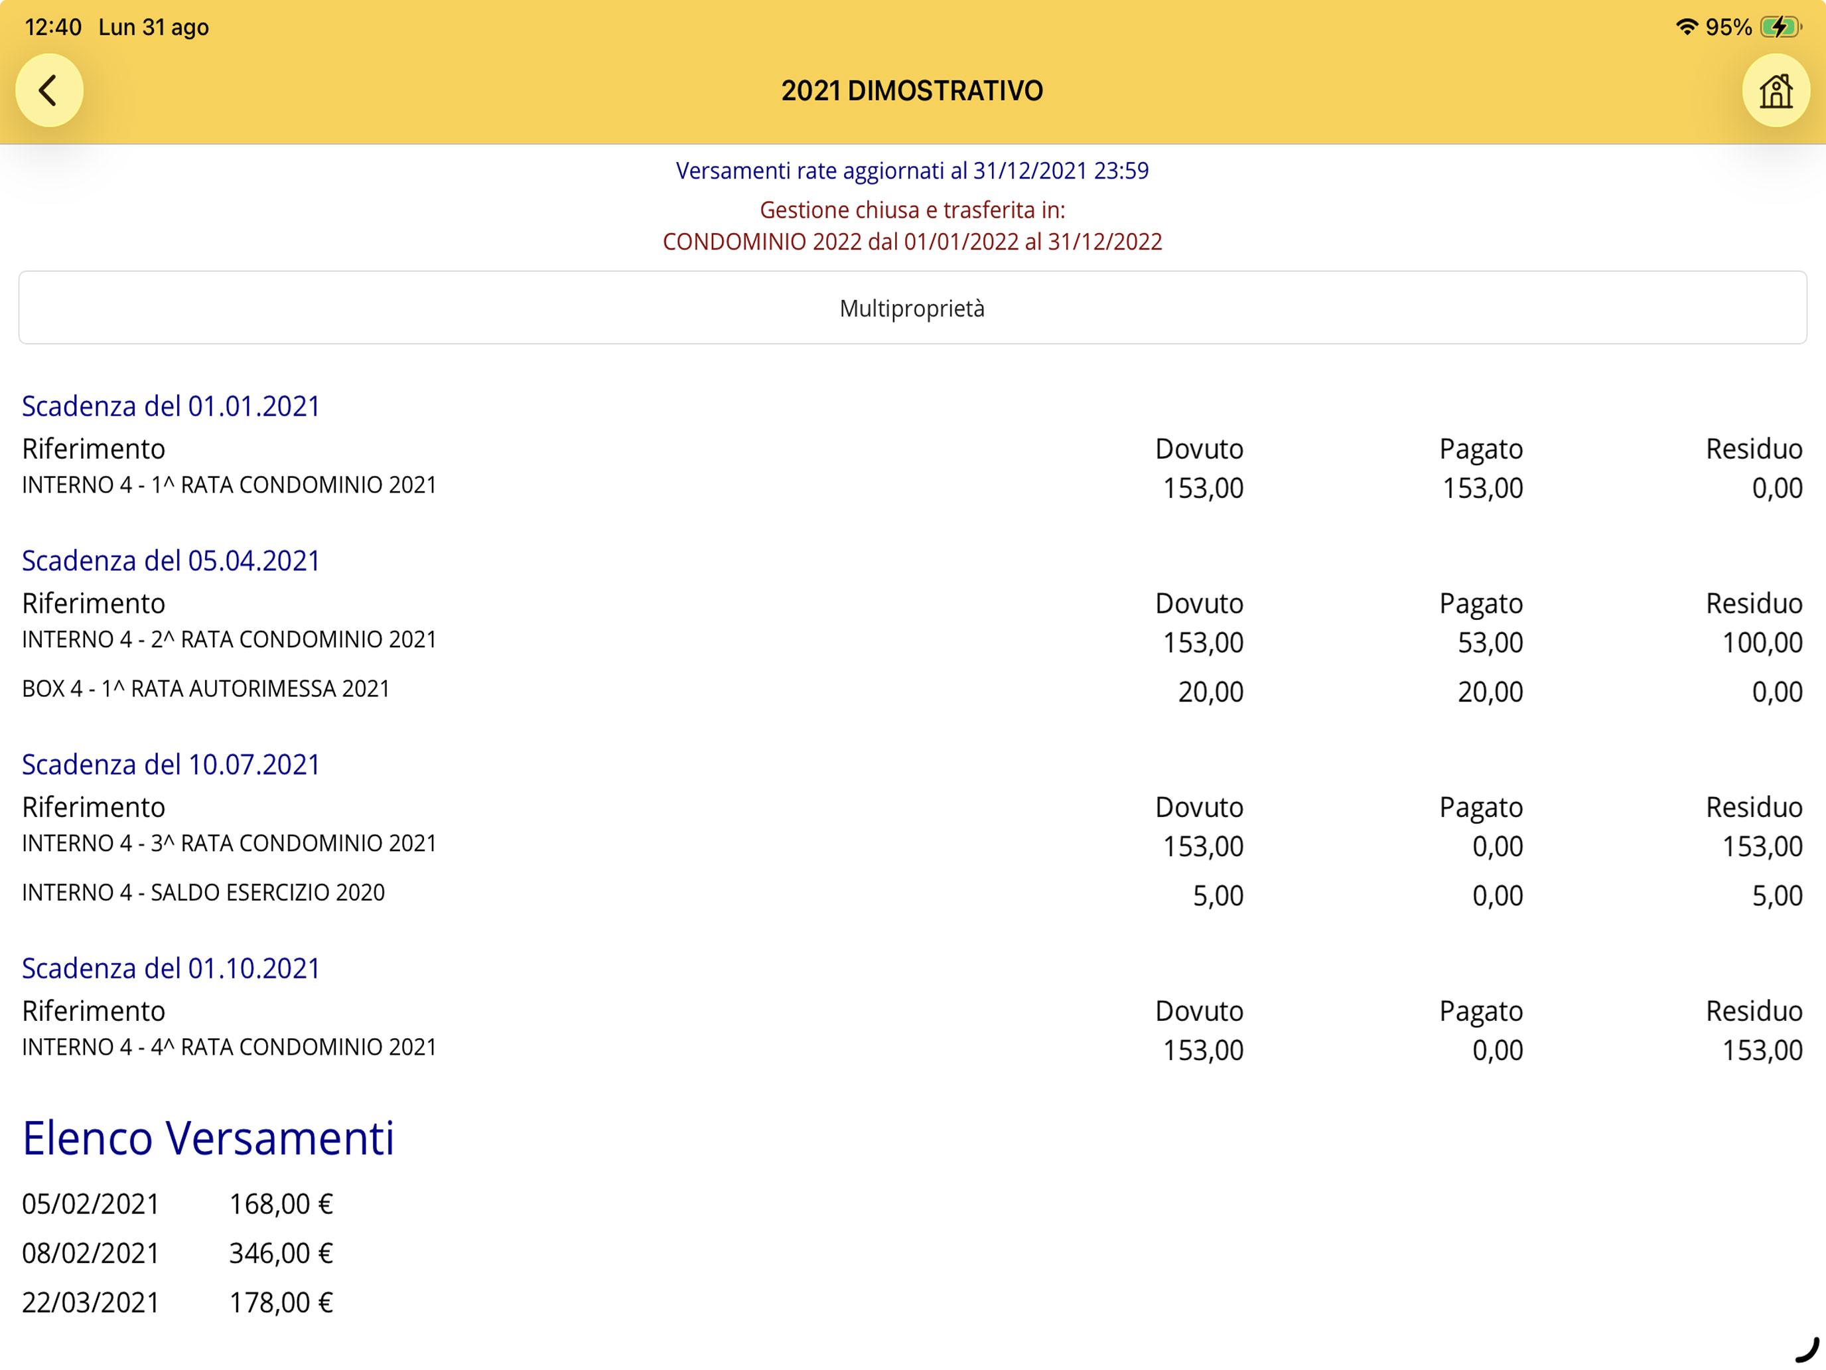Viewport: 1826px width, 1370px height.
Task: Tap the 178,00 € payment amount
Action: [x=281, y=1302]
